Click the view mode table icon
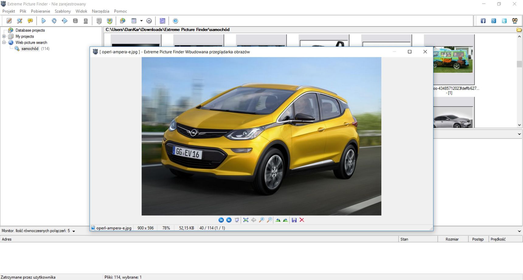Image resolution: width=523 pixels, height=280 pixels. (134, 21)
